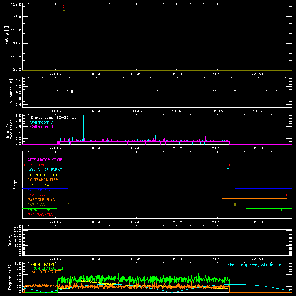Image resolution: width=296 pixels, height=296 pixels.
Task: Click the deep dip in roll period curve
Action: pos(72,92)
